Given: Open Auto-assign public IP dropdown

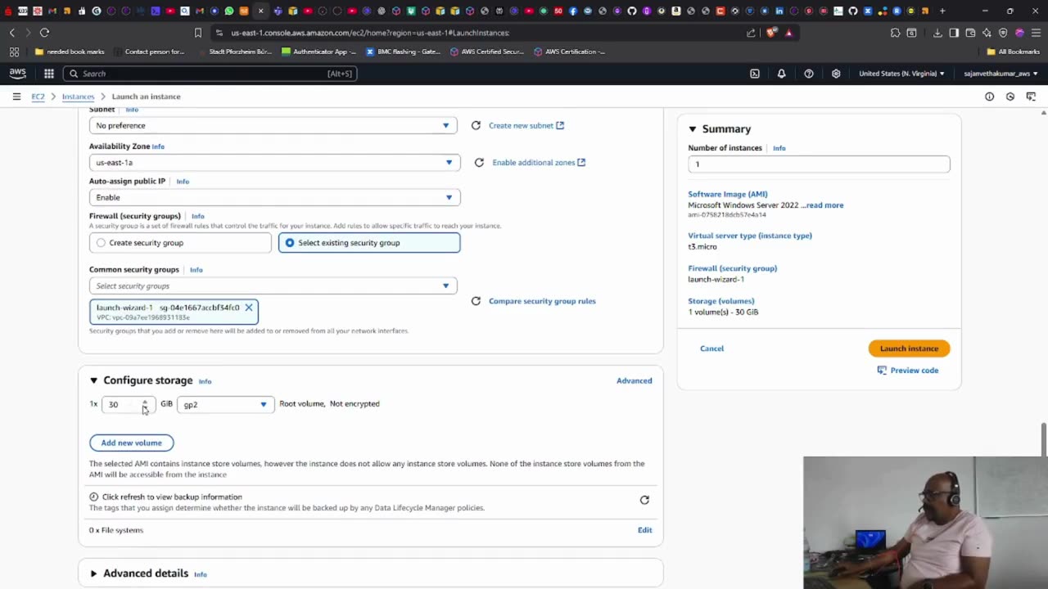Looking at the screenshot, I should 275,197.
